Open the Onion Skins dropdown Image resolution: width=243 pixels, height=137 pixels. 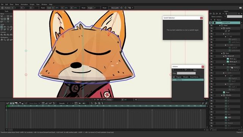35,103
